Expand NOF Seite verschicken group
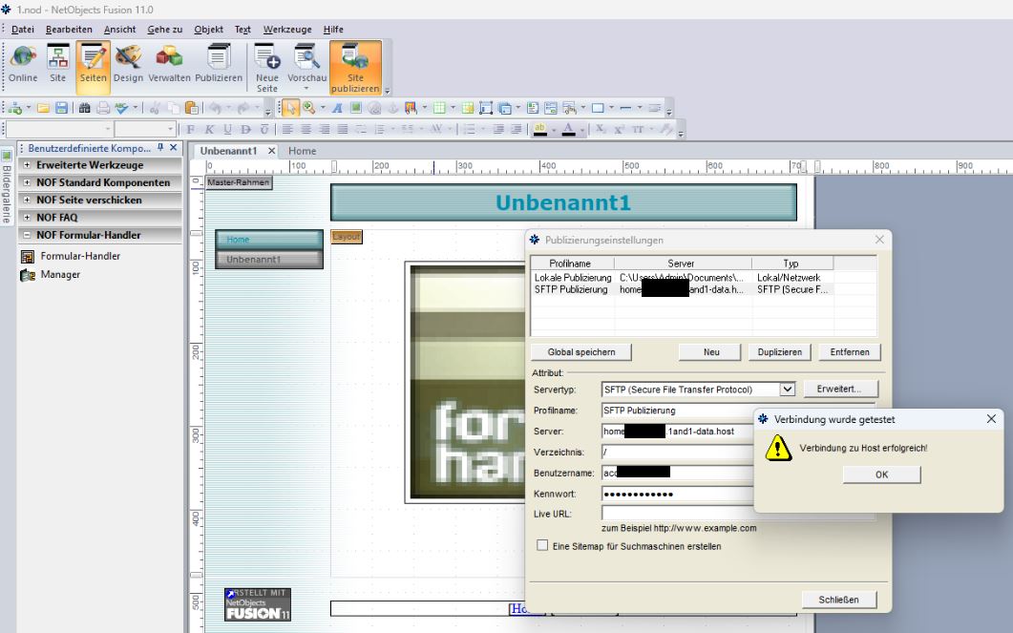The width and height of the screenshot is (1013, 633). (27, 200)
